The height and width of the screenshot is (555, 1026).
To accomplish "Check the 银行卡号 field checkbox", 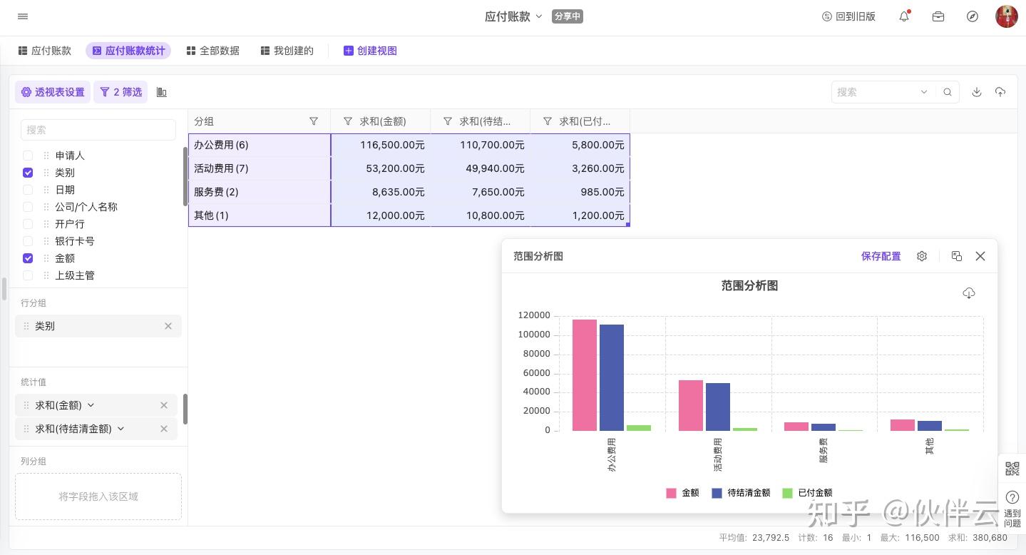I will 28,241.
